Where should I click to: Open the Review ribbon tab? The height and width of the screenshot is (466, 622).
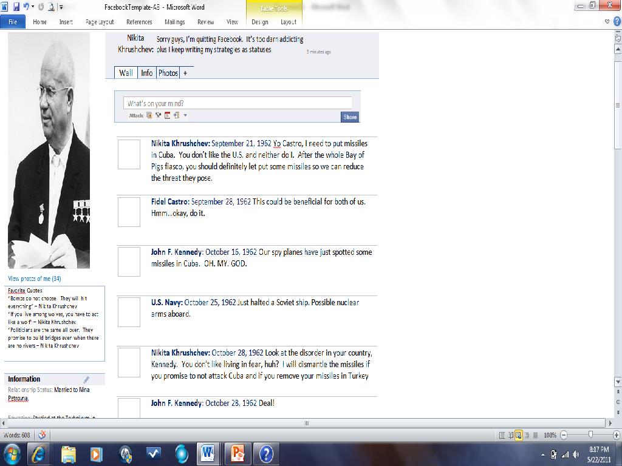[x=205, y=22]
